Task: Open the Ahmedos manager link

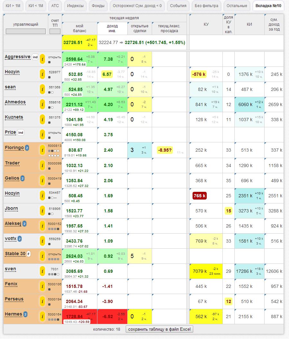Action: 15,102
